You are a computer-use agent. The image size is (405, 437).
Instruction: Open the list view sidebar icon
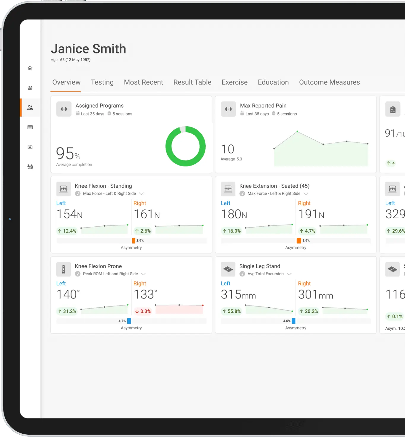point(30,127)
